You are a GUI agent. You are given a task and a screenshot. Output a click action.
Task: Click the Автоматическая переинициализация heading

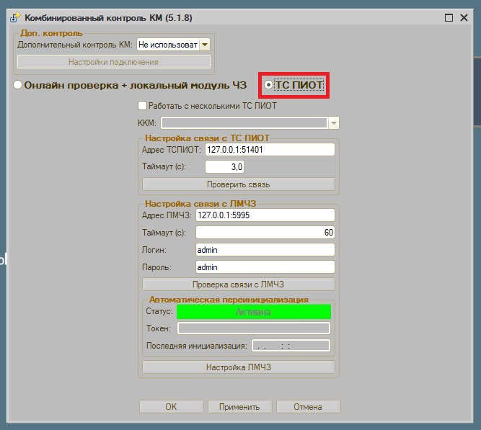pyautogui.click(x=229, y=300)
